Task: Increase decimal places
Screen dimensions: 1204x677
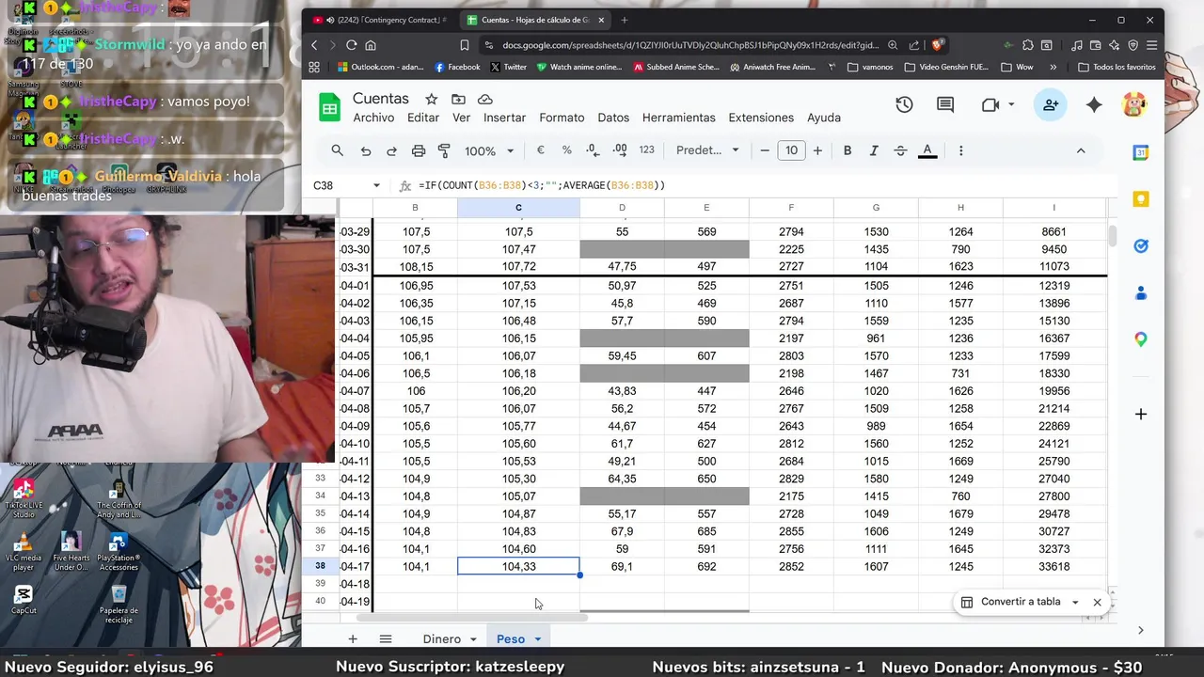Action: pyautogui.click(x=620, y=150)
